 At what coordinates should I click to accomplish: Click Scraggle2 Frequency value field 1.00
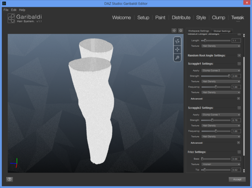pos(236,131)
